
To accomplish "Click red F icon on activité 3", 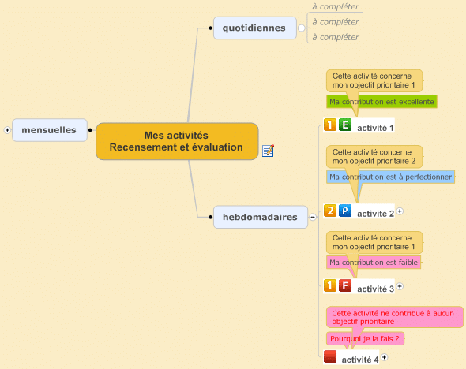I will coord(345,285).
